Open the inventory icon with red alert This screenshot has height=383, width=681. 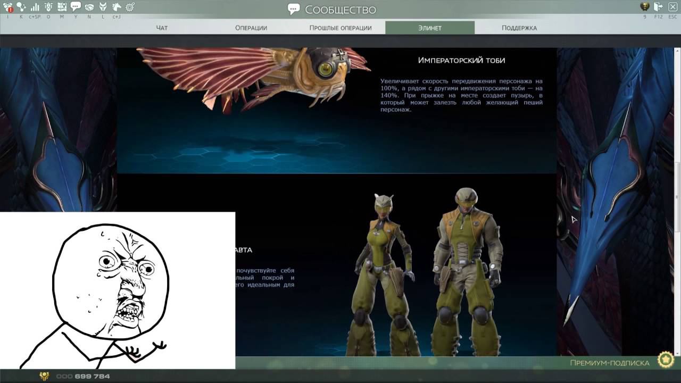[7, 7]
